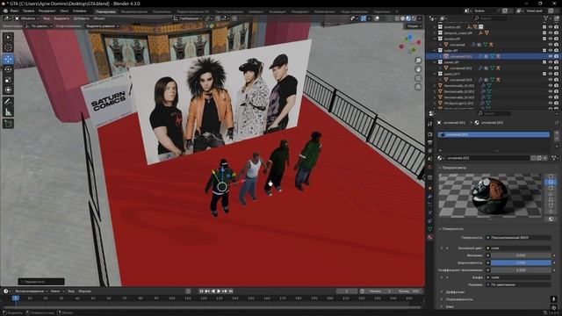
Task: Click the navigation axis gizmo
Action: [410, 44]
